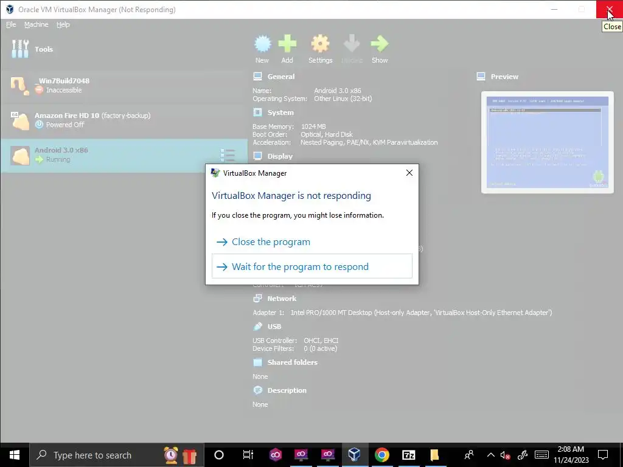Click the USB section heading

[274, 327]
